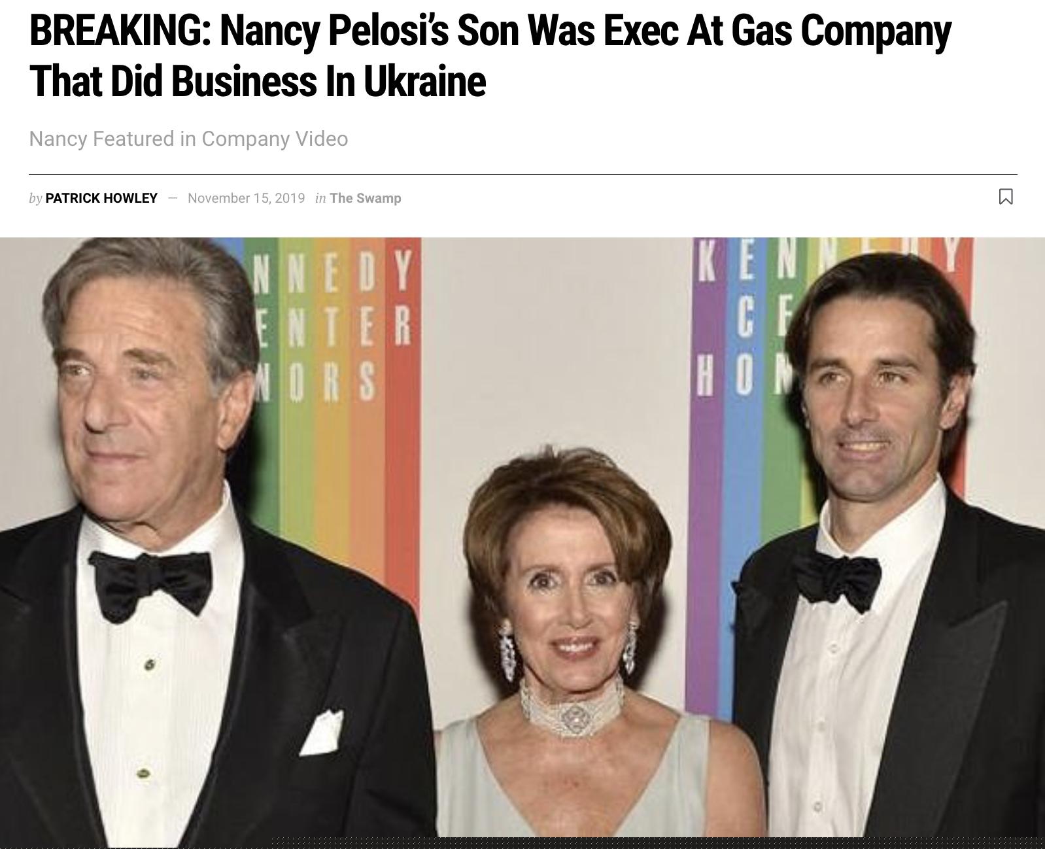Open The Swamp category link
Viewport: 1045px width, 849px height.
pyautogui.click(x=365, y=198)
